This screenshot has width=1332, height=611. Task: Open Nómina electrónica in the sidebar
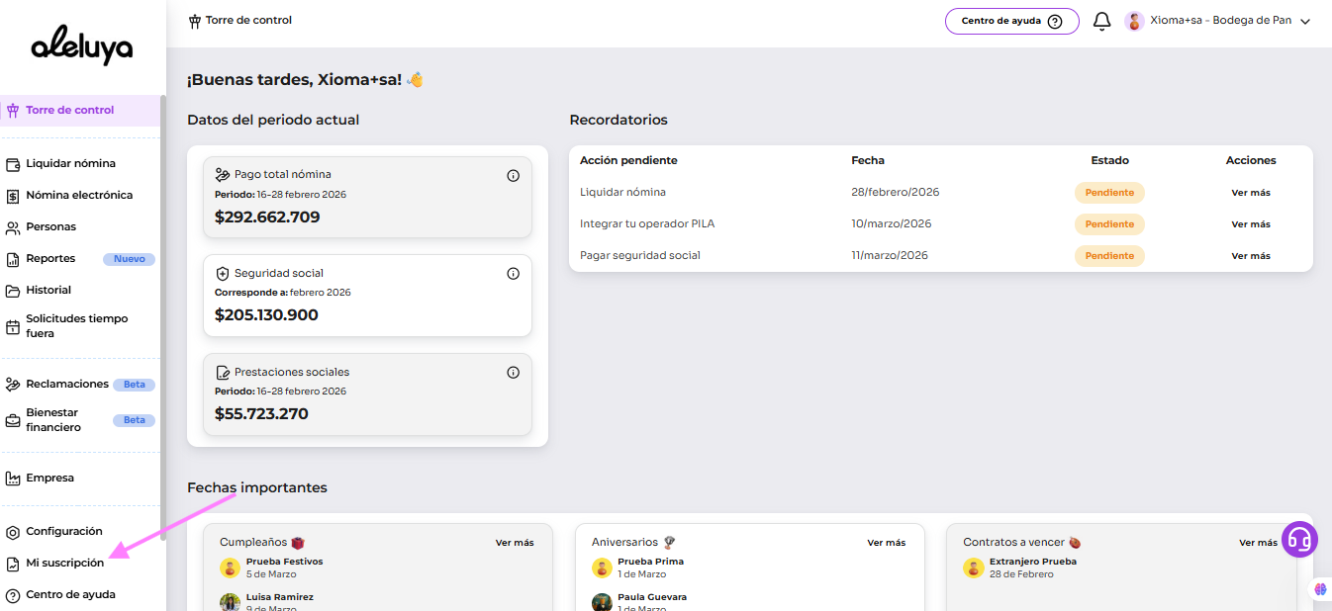[x=79, y=196]
